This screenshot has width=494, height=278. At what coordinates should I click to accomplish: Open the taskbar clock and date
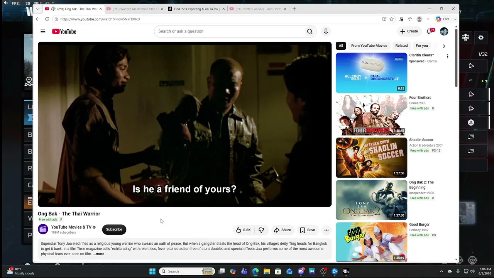coord(485,271)
